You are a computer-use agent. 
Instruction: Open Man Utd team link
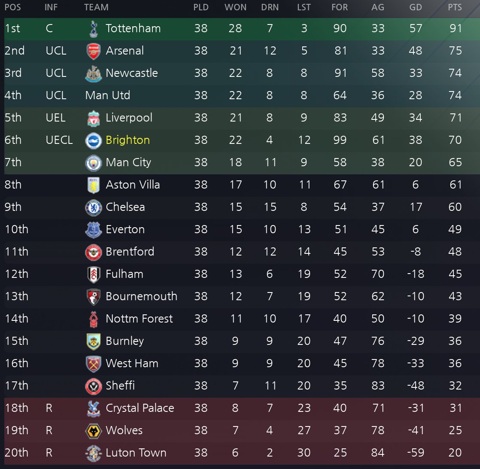point(108,95)
